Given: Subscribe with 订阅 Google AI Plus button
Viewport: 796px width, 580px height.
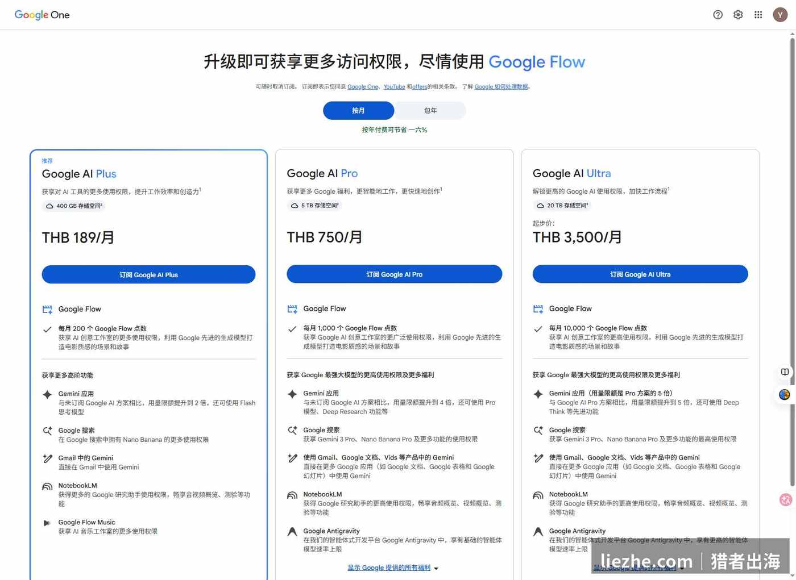Looking at the screenshot, I should [x=148, y=275].
